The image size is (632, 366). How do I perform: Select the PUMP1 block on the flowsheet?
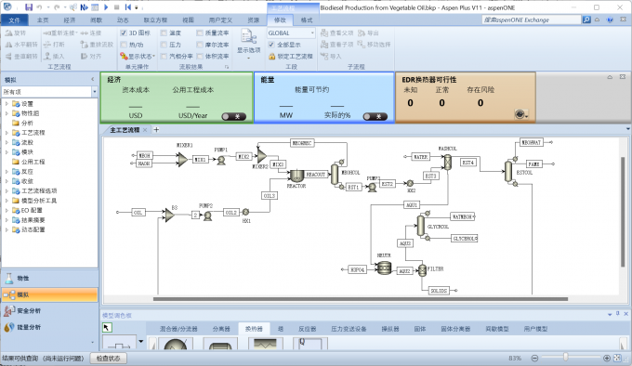(221, 160)
